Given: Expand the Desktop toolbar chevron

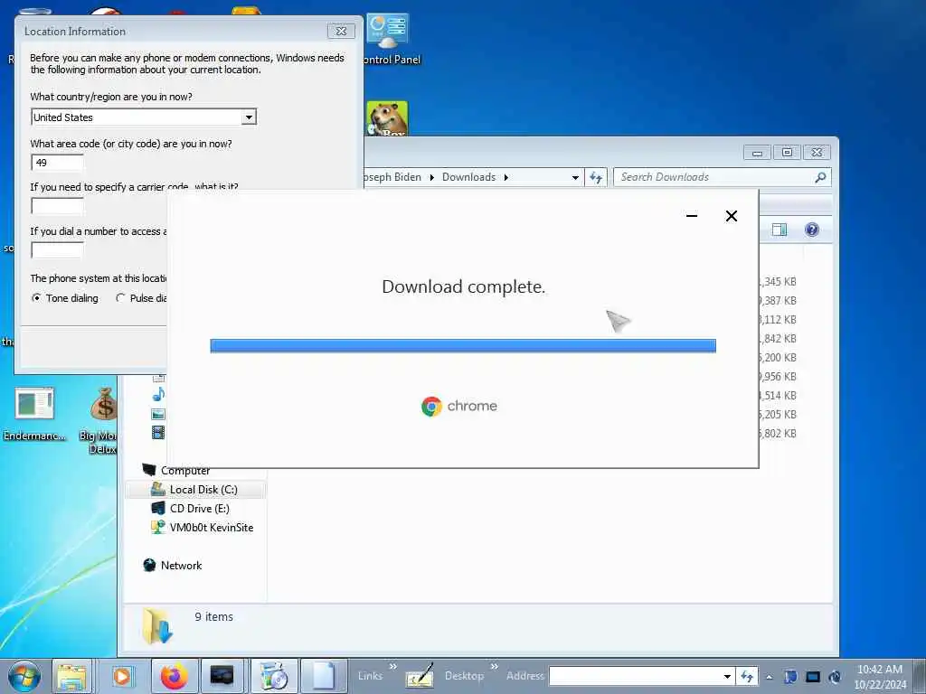Looking at the screenshot, I should [x=495, y=666].
